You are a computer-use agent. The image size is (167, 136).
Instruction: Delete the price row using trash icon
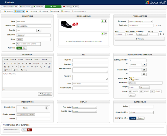tap(163, 34)
